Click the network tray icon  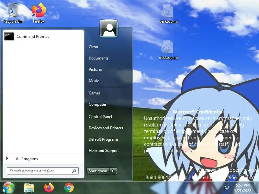click(226, 188)
